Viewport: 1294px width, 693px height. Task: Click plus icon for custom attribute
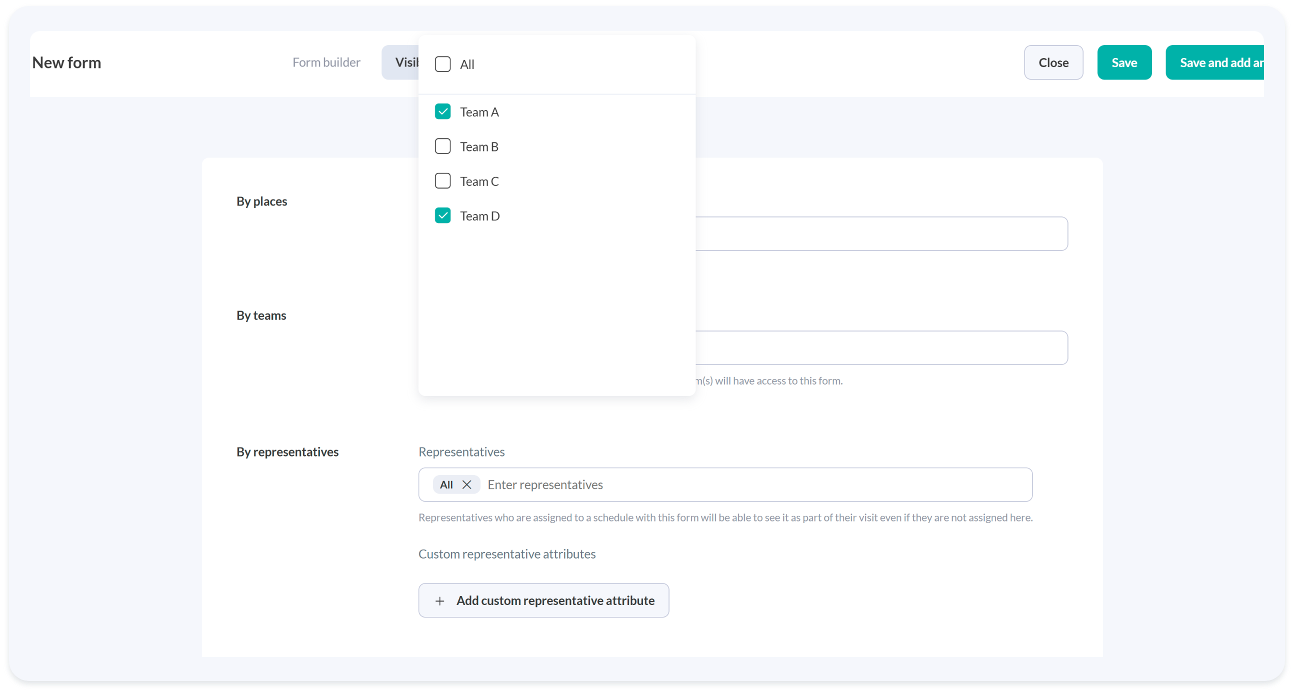pyautogui.click(x=439, y=600)
